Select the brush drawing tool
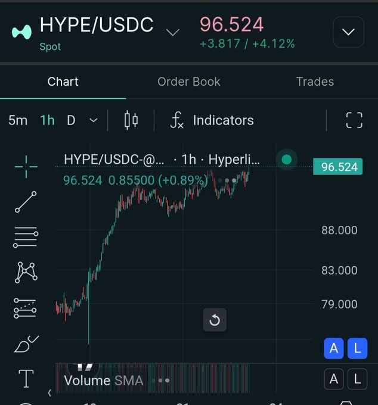The width and height of the screenshot is (378, 405). (26, 344)
